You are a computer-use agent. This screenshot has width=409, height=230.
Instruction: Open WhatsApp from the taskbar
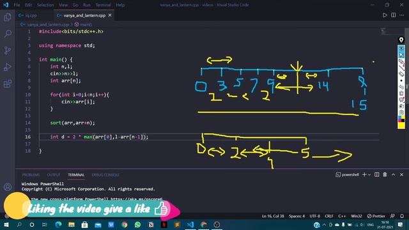pos(137,224)
